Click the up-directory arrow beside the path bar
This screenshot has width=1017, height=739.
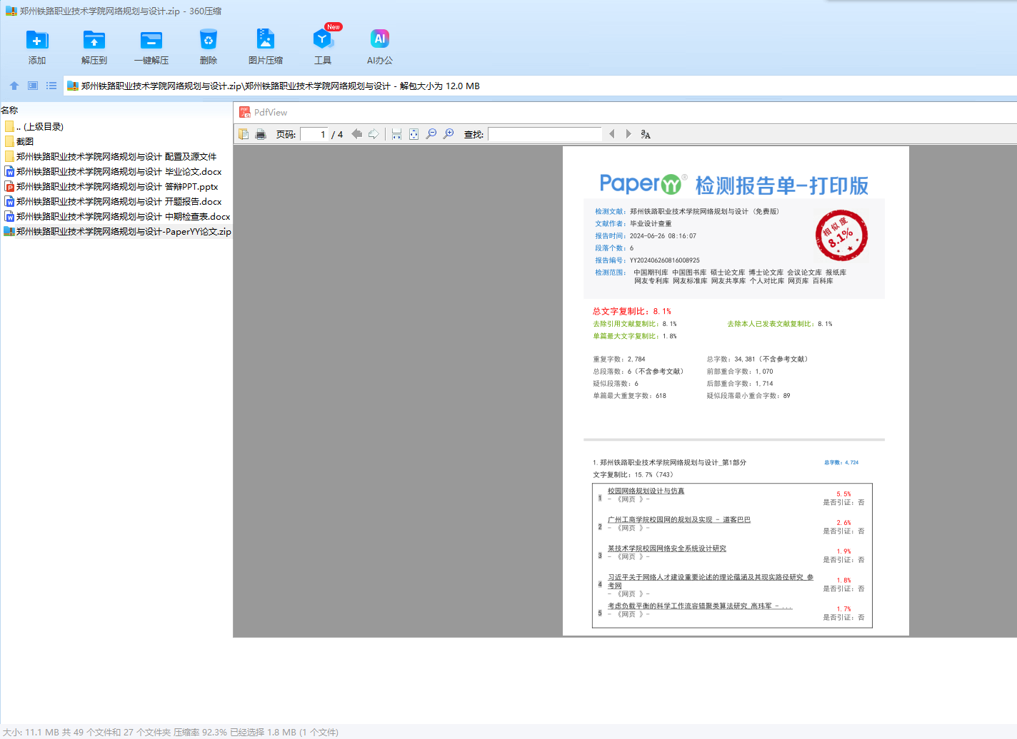tap(14, 86)
